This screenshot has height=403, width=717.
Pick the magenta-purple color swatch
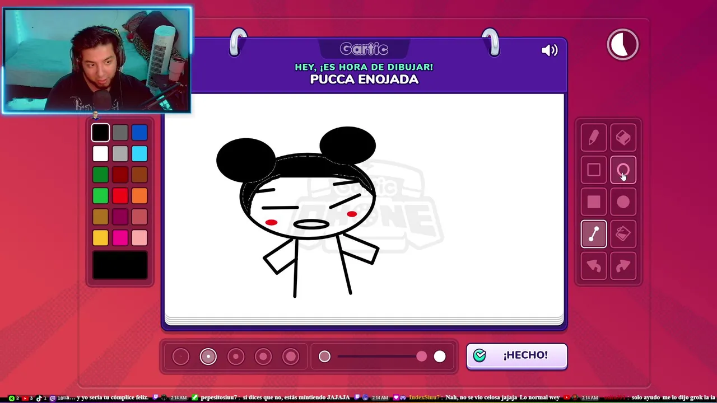pyautogui.click(x=120, y=217)
